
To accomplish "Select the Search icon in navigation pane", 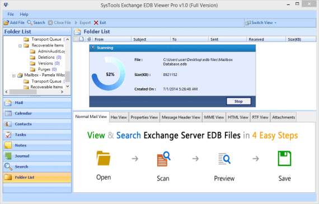I will pos(8,167).
